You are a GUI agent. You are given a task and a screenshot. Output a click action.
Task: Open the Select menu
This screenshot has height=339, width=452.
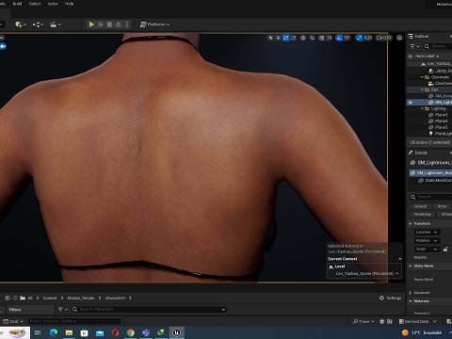(x=35, y=4)
